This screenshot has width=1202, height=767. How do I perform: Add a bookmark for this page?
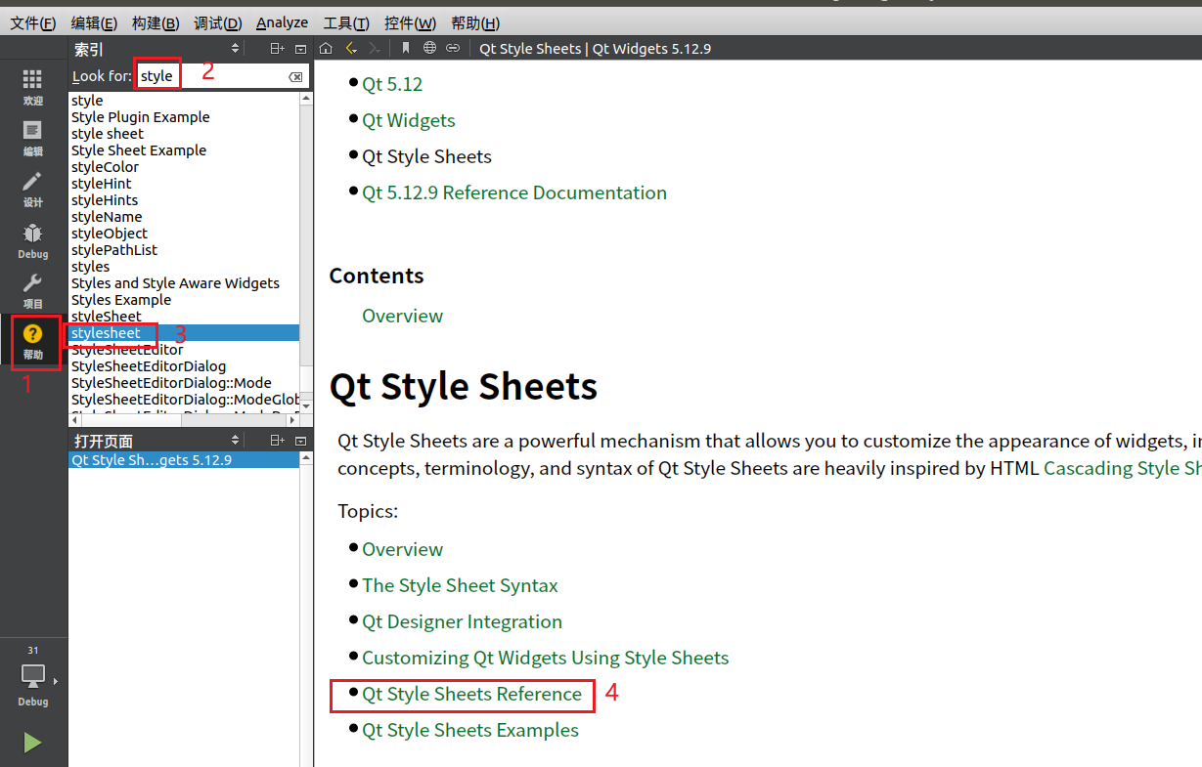point(406,48)
